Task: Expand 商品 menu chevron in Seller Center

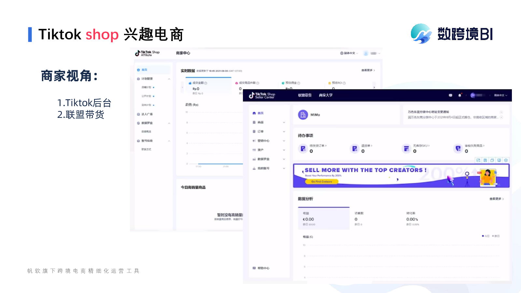Action: tap(284, 122)
